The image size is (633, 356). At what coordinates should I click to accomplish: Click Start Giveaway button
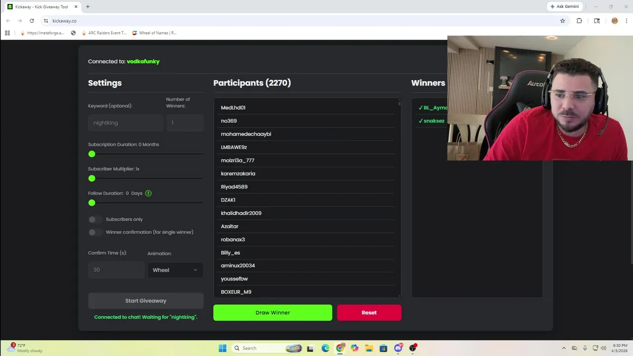coord(146,301)
